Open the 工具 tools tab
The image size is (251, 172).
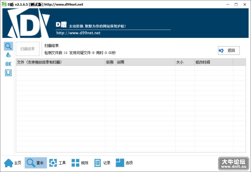(58, 163)
